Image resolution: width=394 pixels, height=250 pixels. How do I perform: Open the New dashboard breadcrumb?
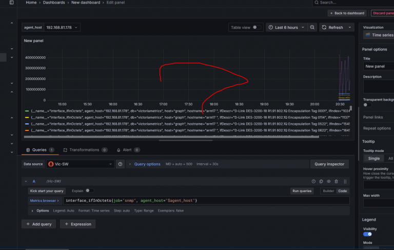coord(86,3)
